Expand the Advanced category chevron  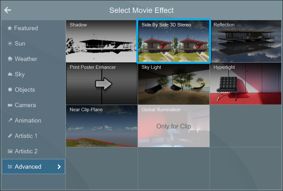coord(59,167)
